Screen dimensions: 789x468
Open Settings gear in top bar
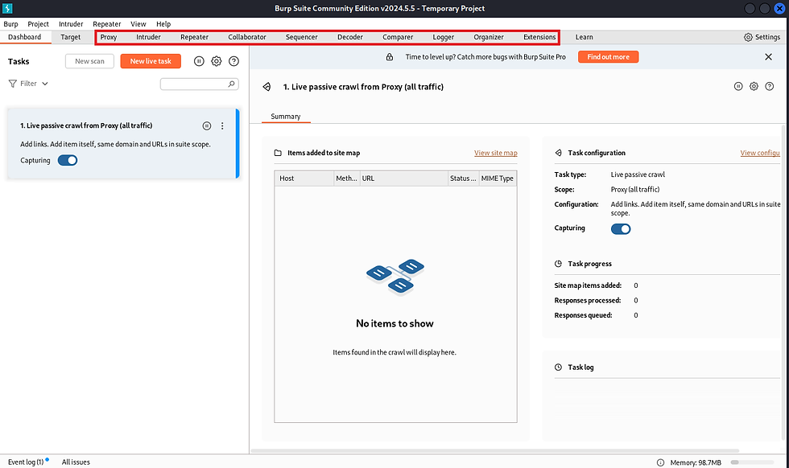748,37
